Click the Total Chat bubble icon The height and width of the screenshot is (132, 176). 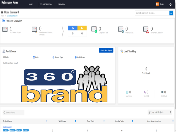[x=162, y=92]
